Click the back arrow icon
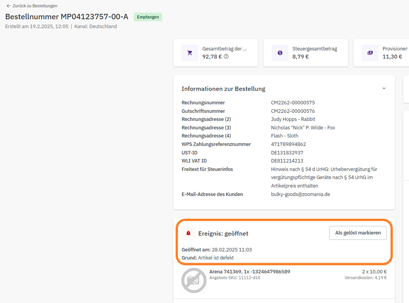 (8, 6)
